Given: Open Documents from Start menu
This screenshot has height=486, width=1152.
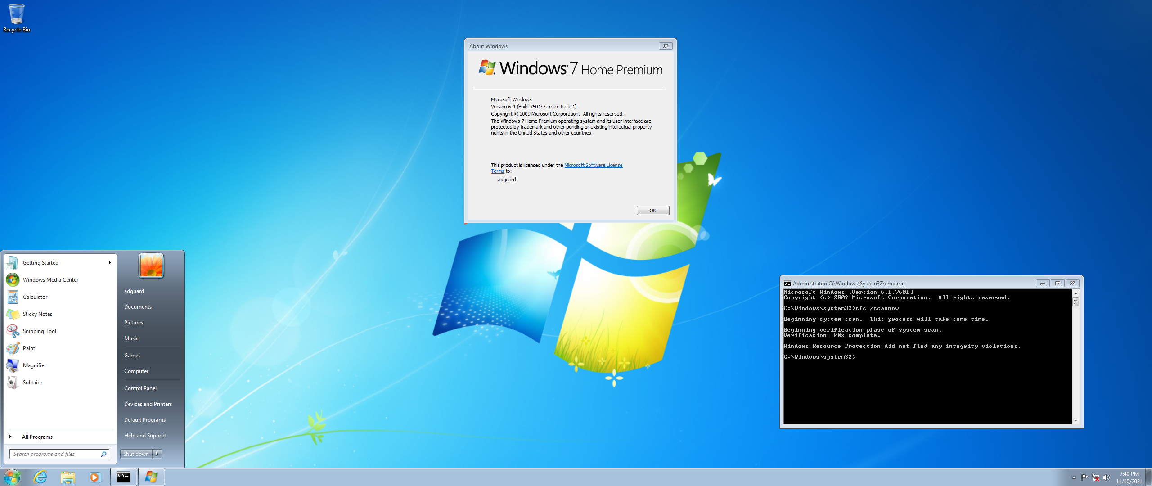Looking at the screenshot, I should 138,307.
